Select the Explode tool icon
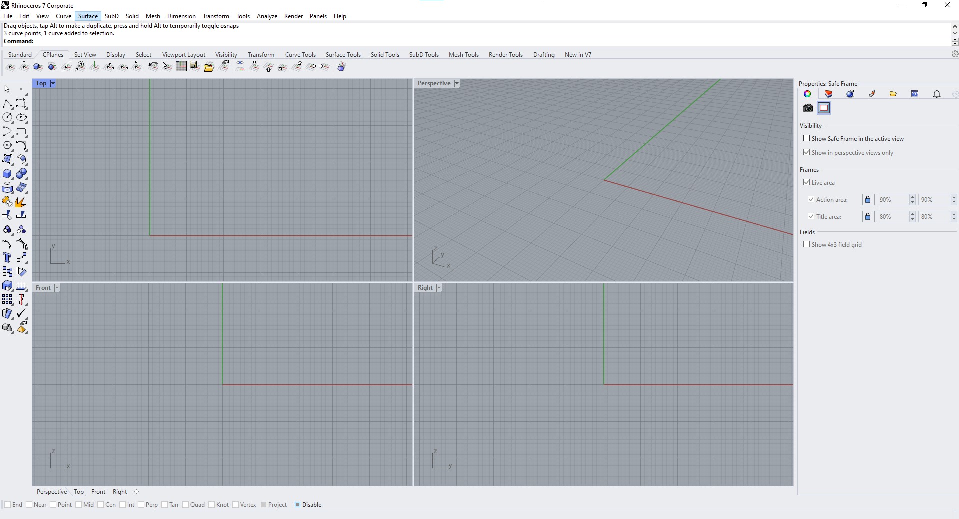This screenshot has height=519, width=959. (x=22, y=202)
